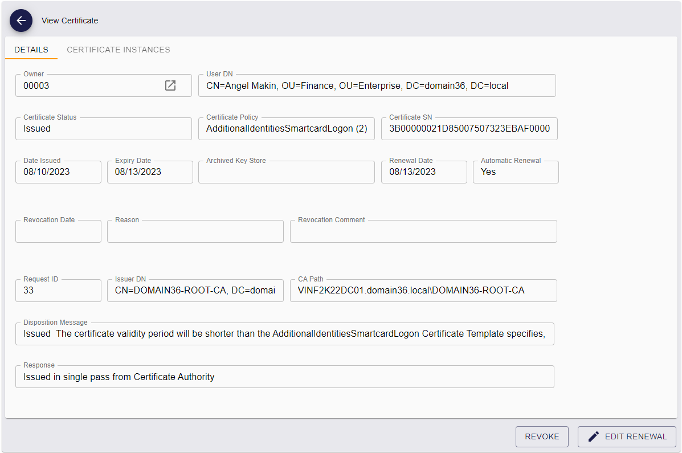
Task: Select the Certificate Status field
Action: (x=103, y=129)
